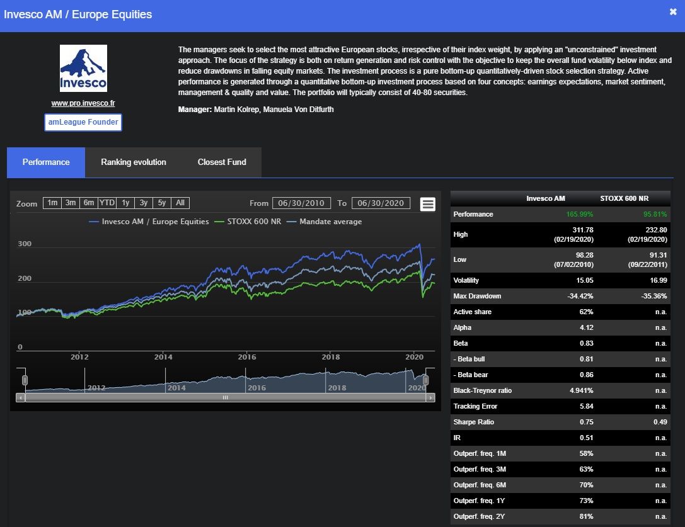Select the Performance tab

pyautogui.click(x=46, y=162)
